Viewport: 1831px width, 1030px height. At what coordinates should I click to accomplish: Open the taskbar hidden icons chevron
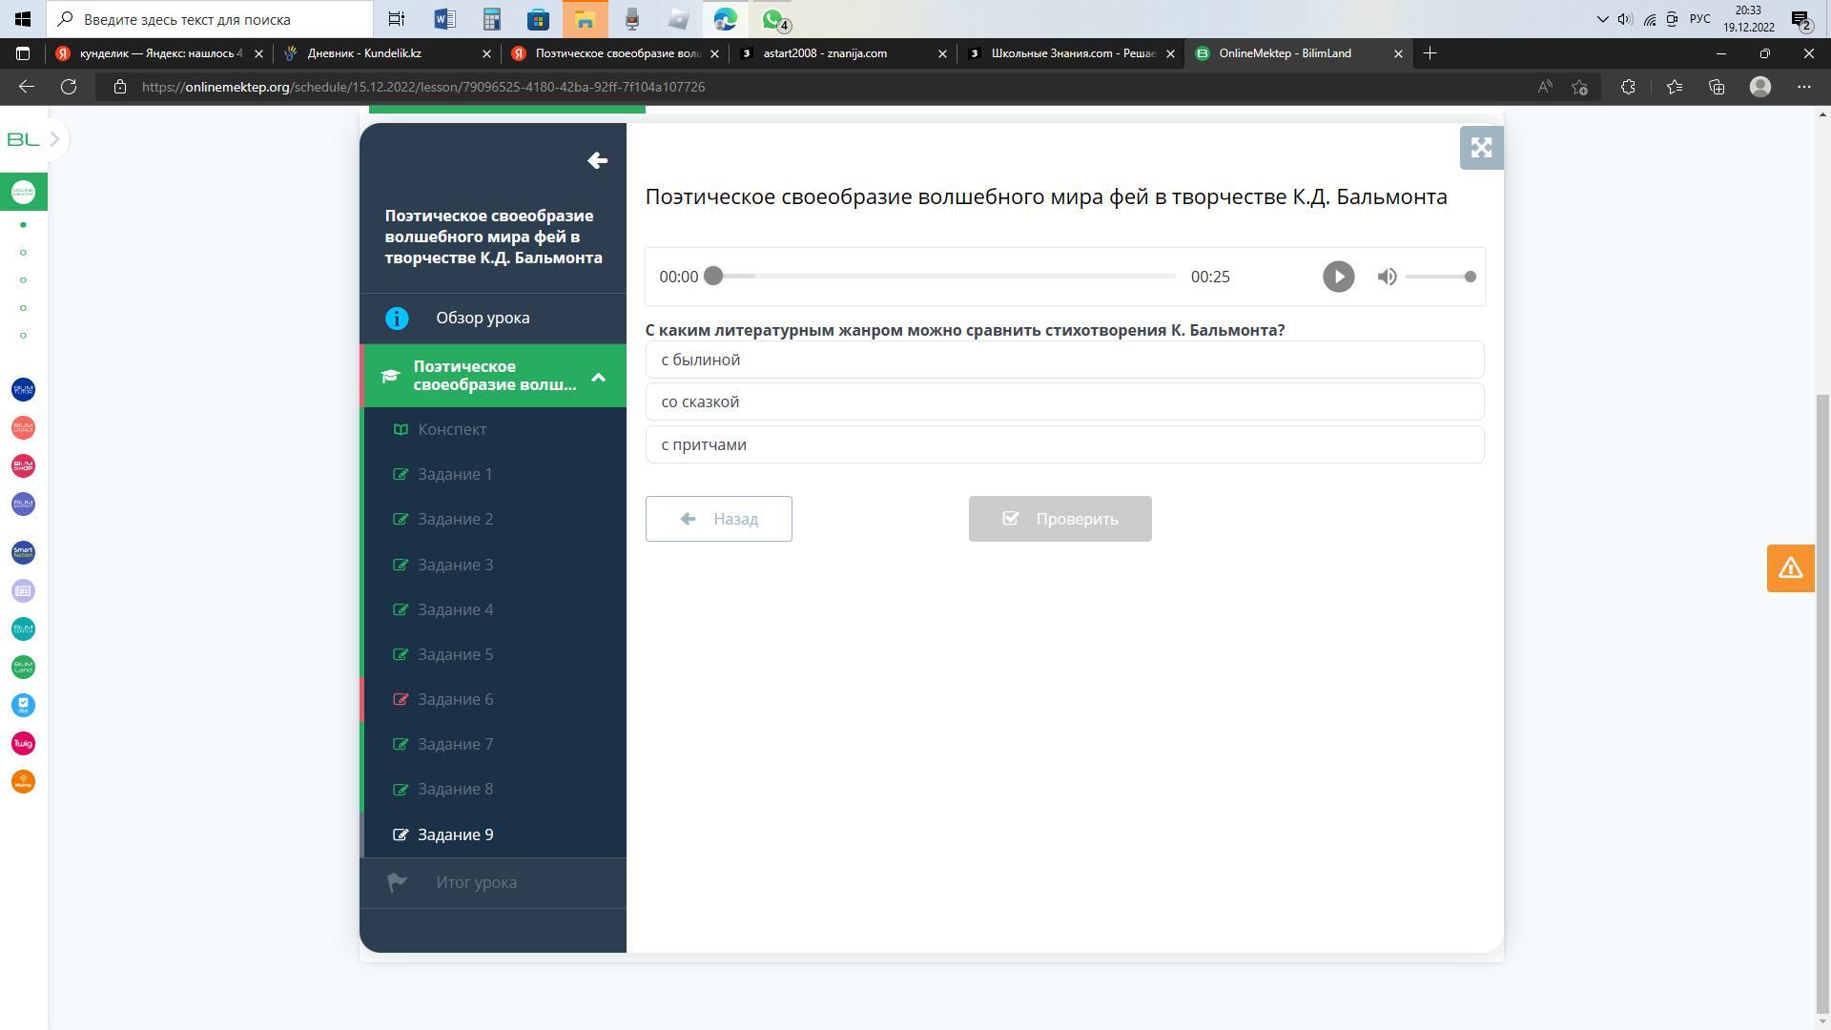pos(1602,19)
